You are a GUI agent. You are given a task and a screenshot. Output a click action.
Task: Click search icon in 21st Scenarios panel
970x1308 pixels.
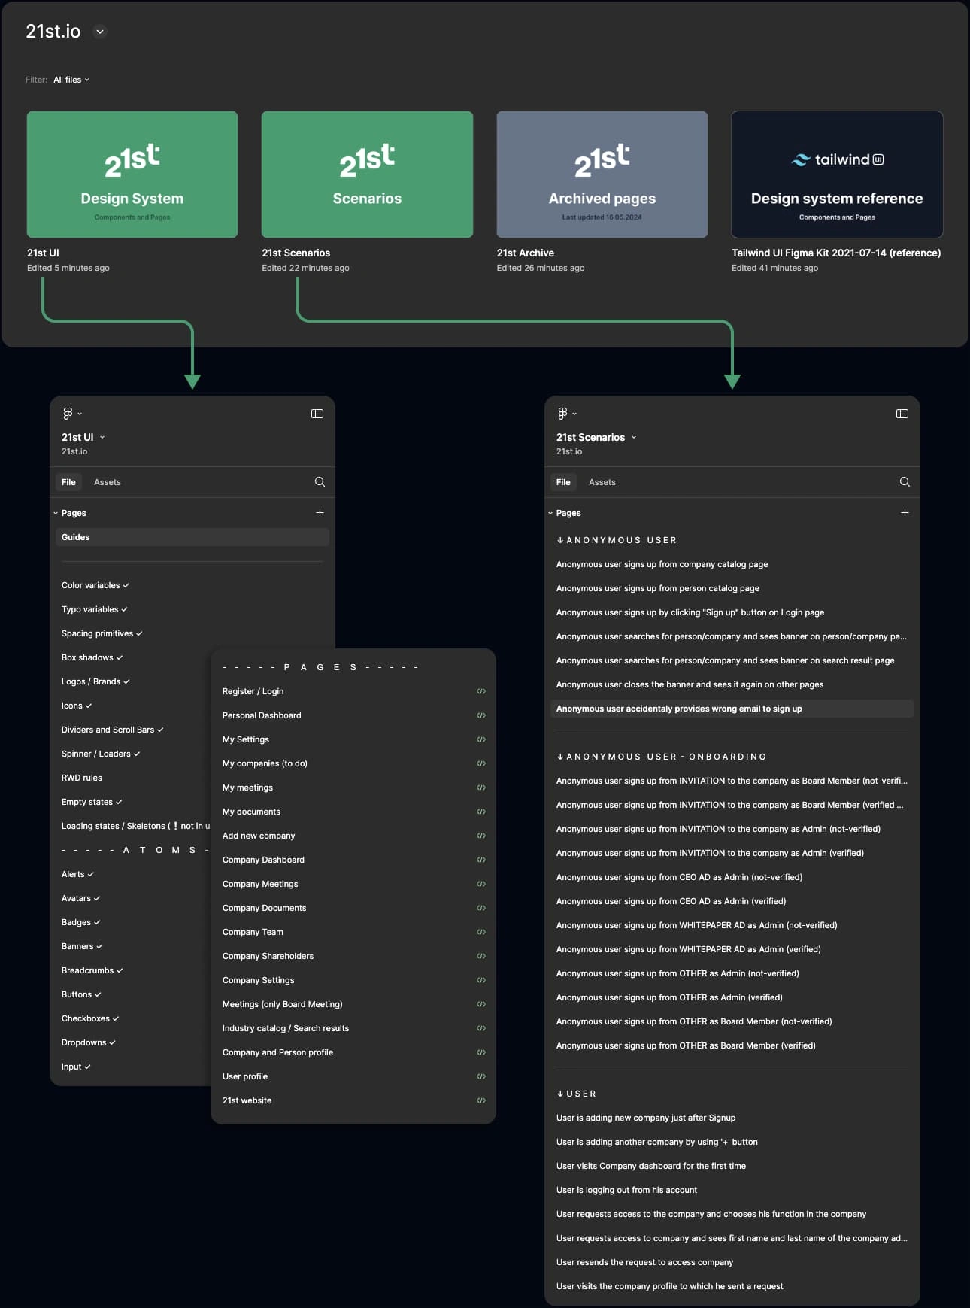click(x=905, y=482)
